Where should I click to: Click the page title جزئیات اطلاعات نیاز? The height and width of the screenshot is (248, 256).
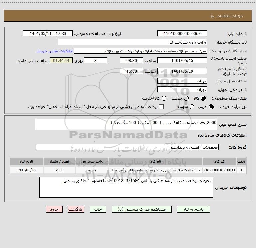pos(227,16)
